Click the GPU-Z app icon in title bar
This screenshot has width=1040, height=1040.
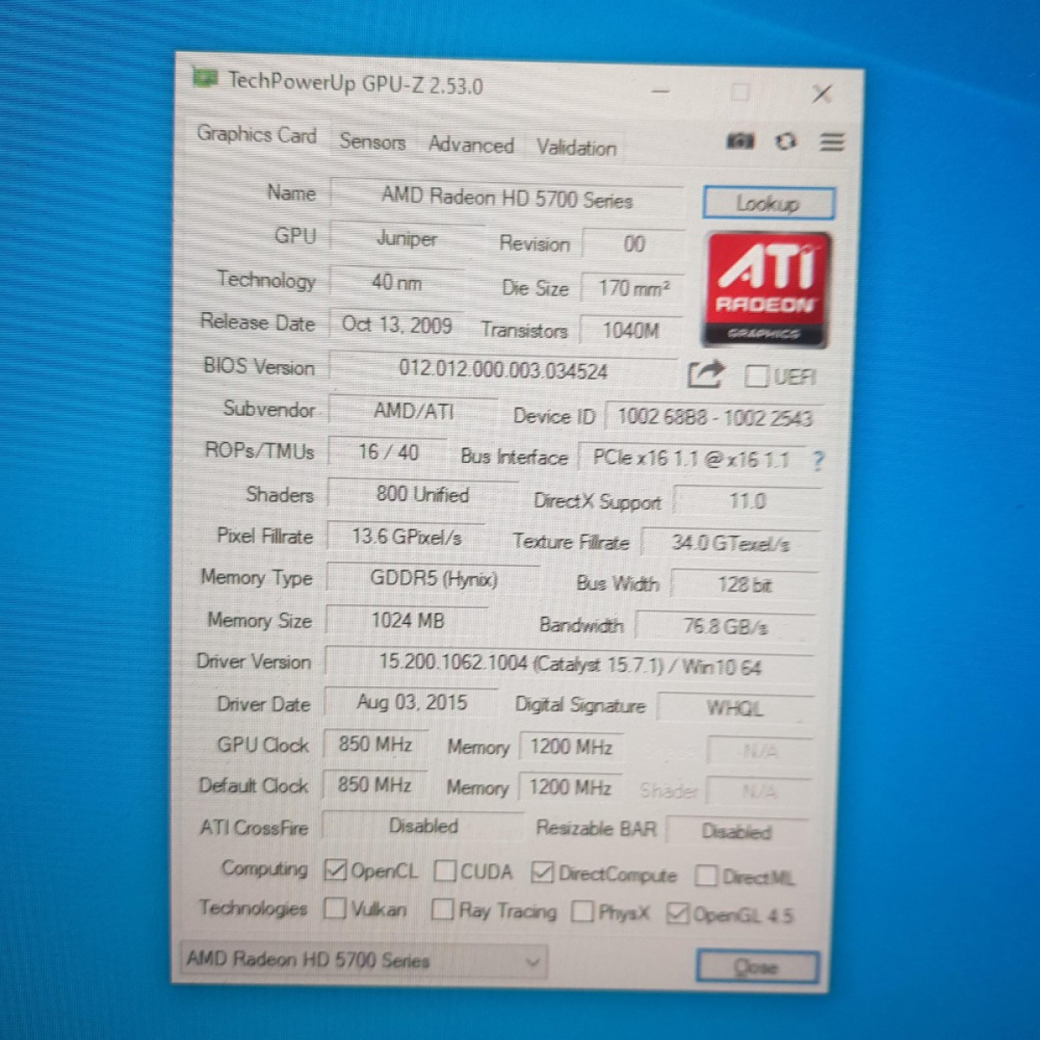click(x=205, y=78)
